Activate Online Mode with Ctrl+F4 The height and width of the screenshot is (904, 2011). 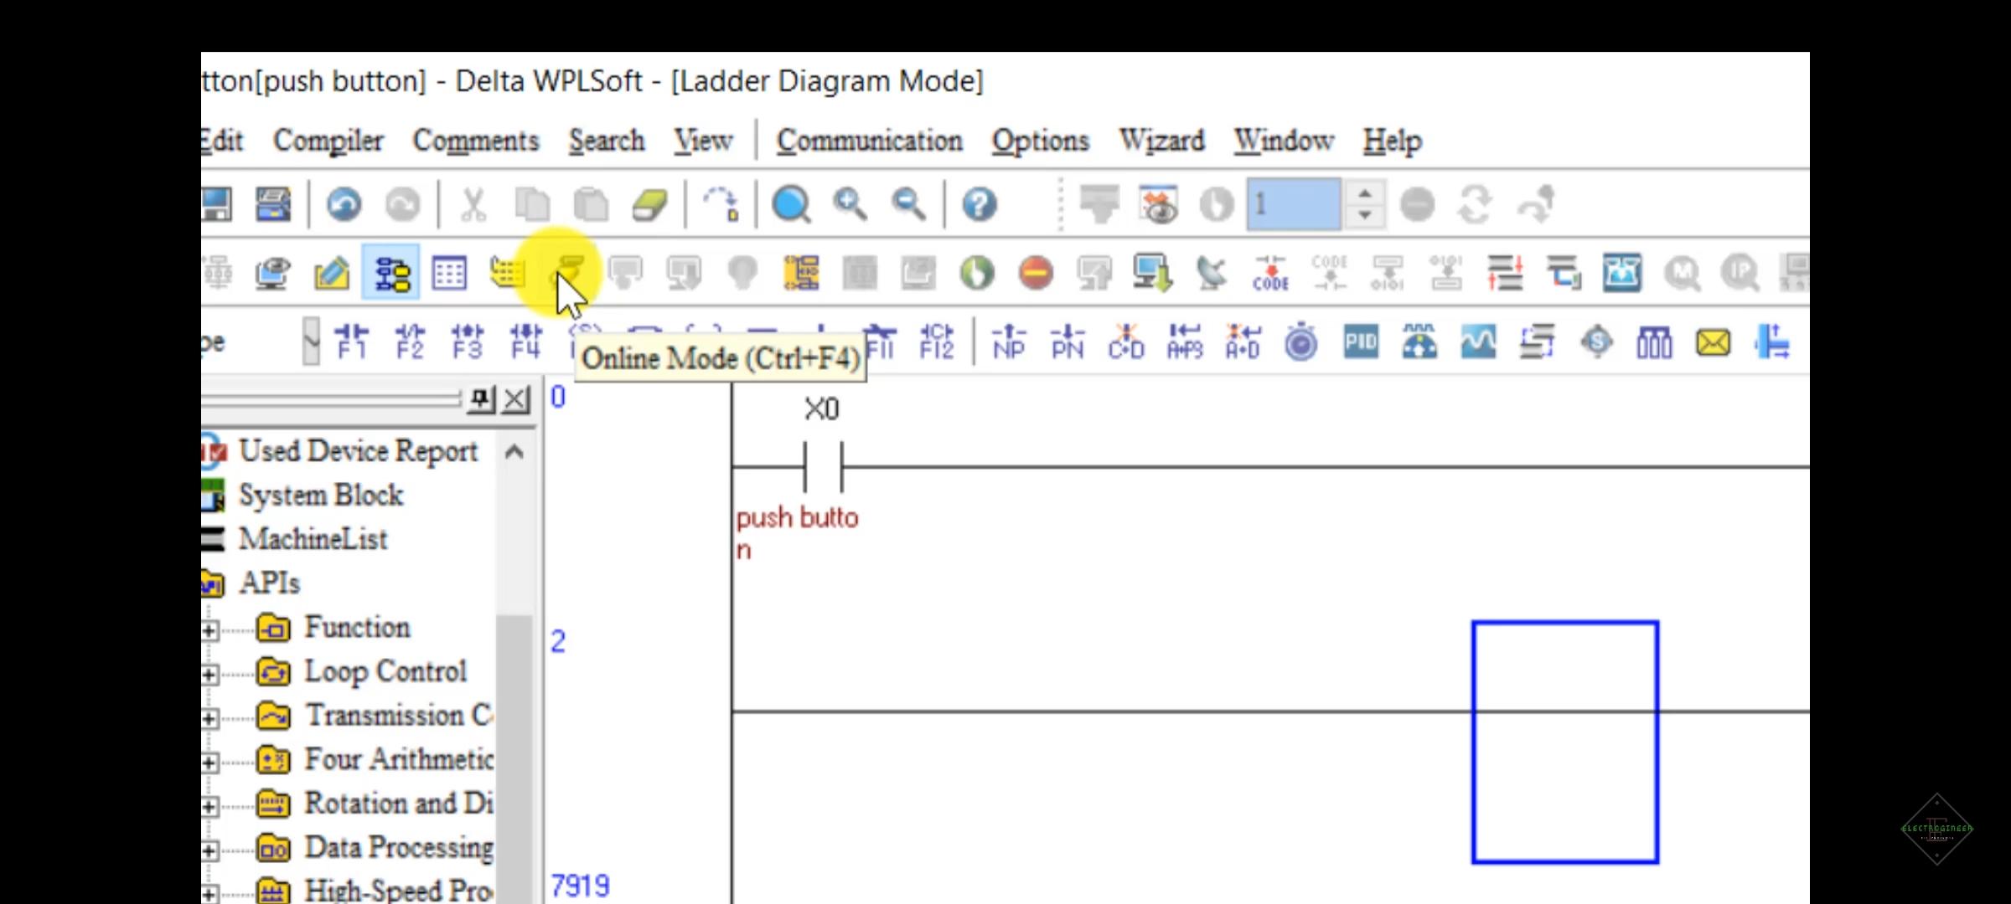tap(567, 271)
